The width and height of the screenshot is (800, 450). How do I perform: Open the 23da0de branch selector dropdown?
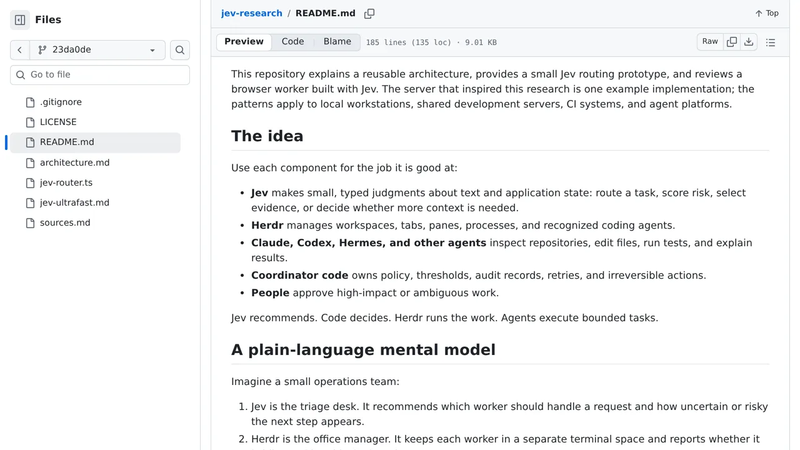point(97,50)
